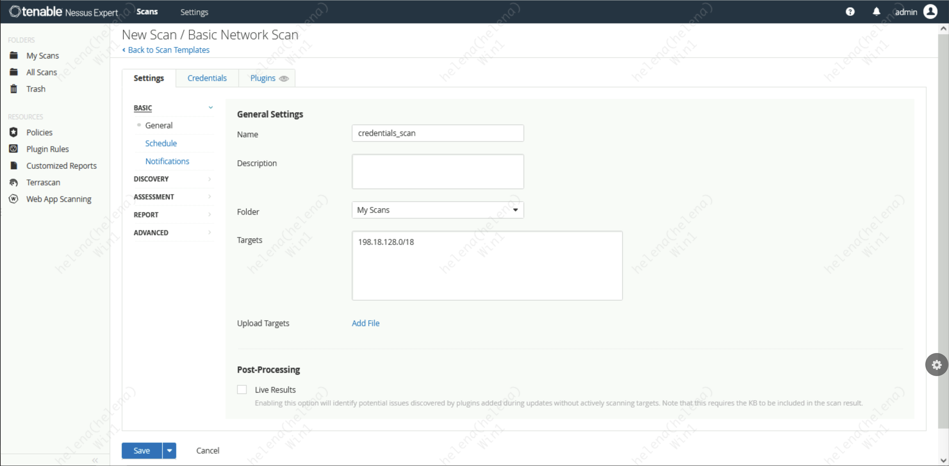Image resolution: width=949 pixels, height=466 pixels.
Task: Open the Folder dropdown showing My Scans
Action: [x=437, y=210]
